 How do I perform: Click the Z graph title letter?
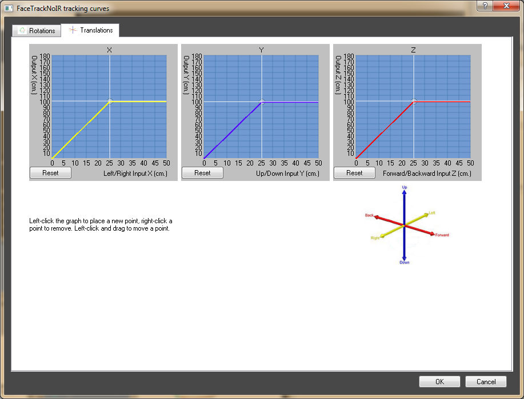(x=413, y=50)
